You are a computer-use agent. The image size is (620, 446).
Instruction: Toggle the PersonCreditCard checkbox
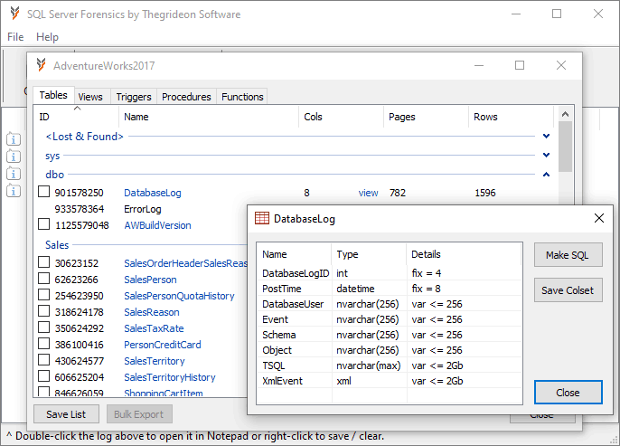pos(43,344)
